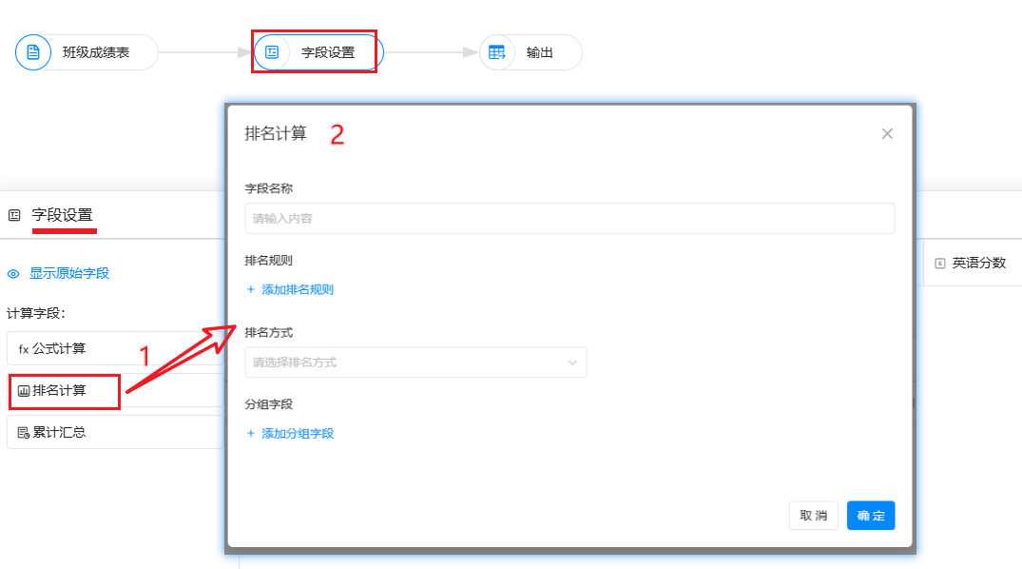Close the 排名计算 dialog
Viewport: 1022px width, 569px height.
pyautogui.click(x=887, y=134)
